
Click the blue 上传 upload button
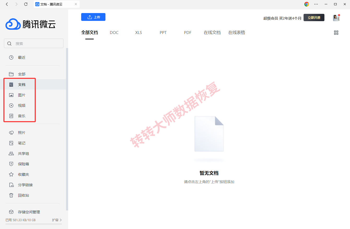93,17
